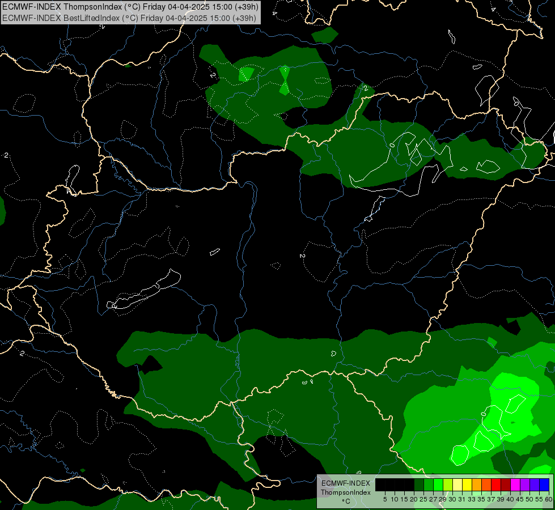Select the blue 55–60 legend swatch
The image size is (555, 510).
(544, 485)
